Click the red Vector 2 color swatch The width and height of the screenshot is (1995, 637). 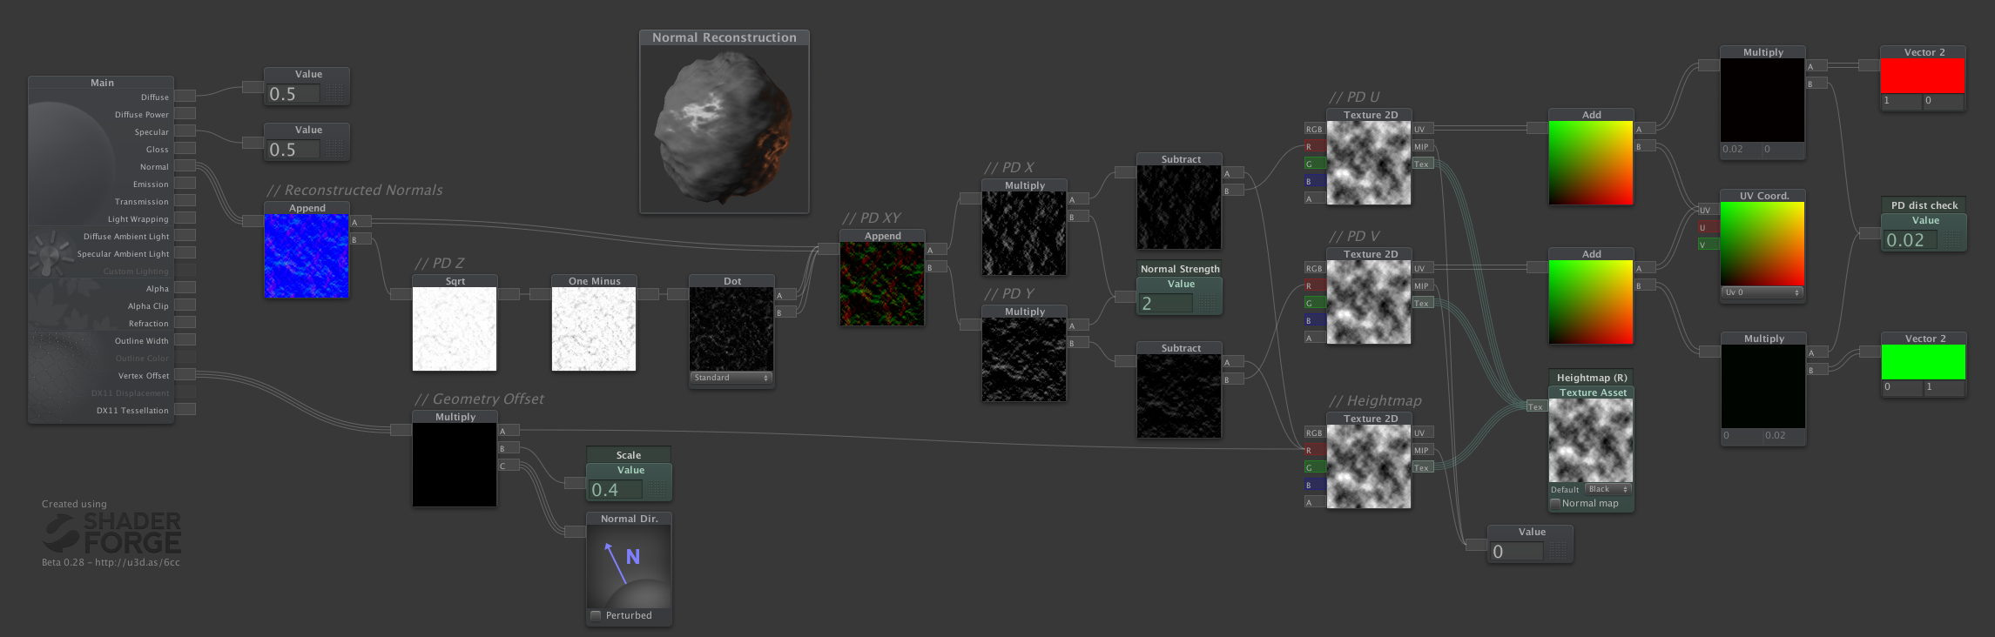click(1922, 76)
